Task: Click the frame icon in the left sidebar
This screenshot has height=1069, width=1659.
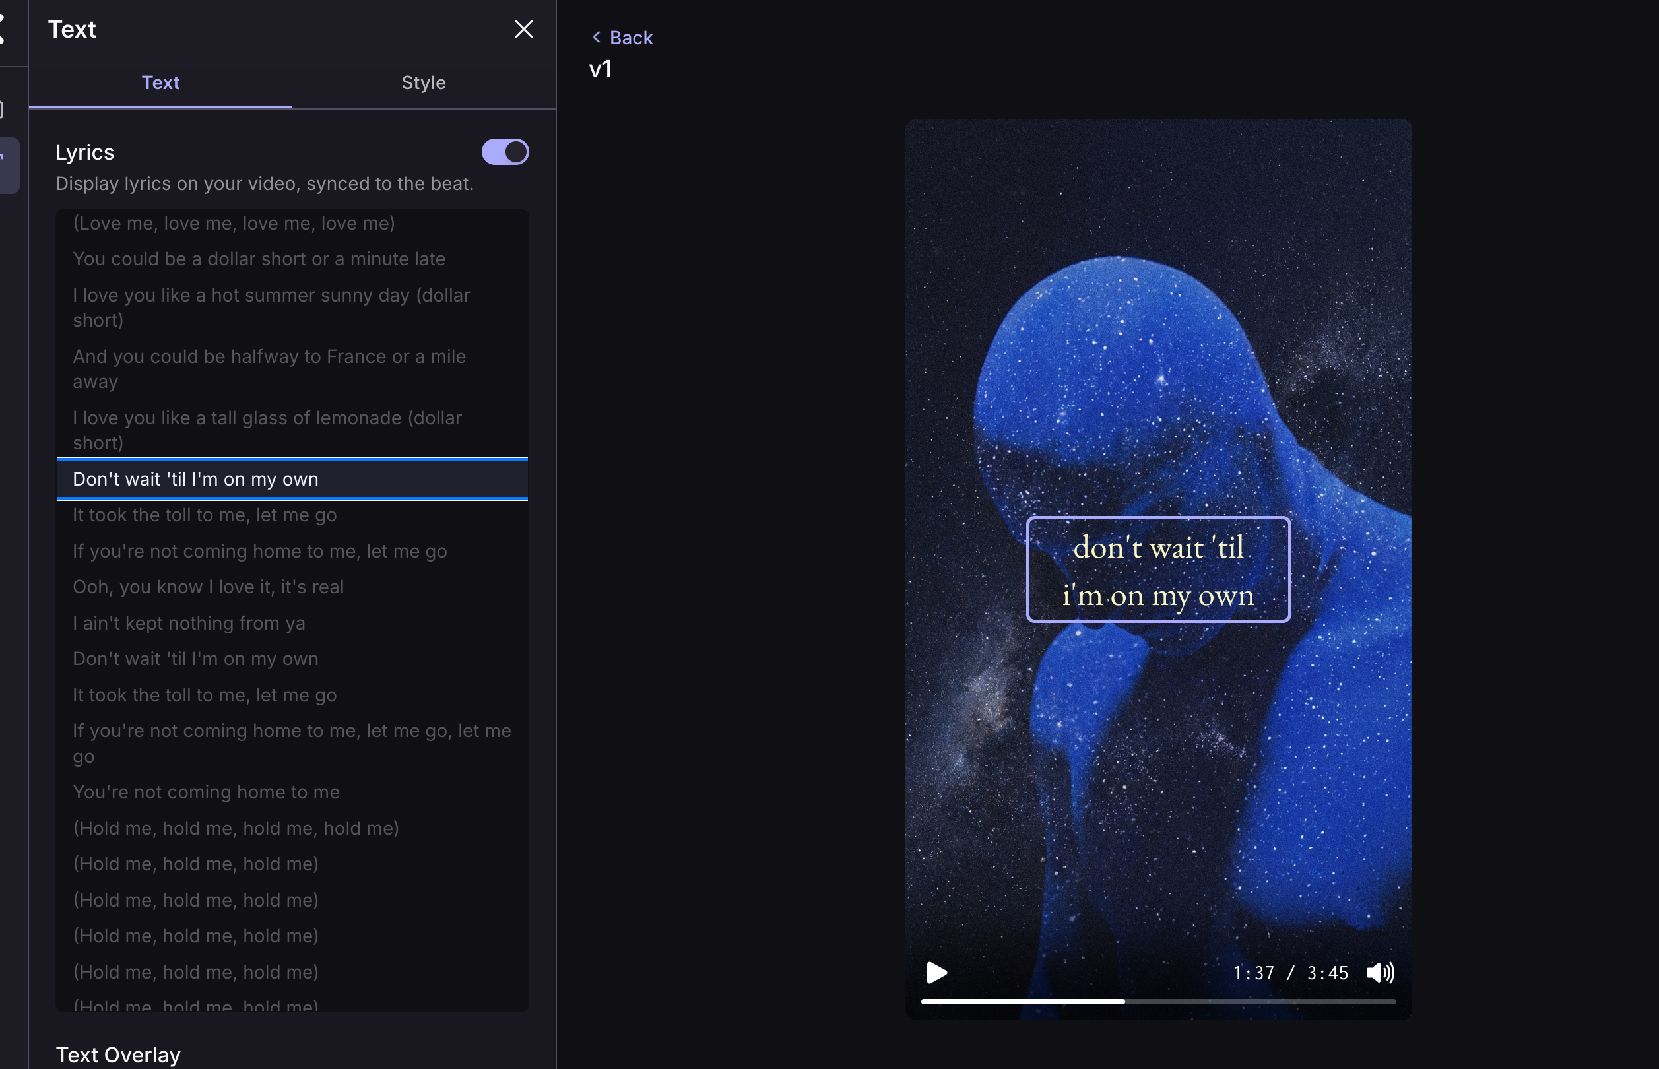Action: click(x=3, y=109)
